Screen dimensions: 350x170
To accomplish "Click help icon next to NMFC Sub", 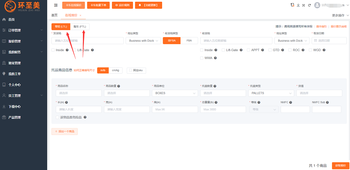I will coord(327,102).
